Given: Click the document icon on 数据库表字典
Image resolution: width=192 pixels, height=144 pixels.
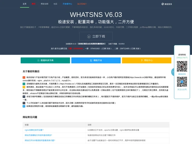Looking at the screenshot, I should click(38, 60).
